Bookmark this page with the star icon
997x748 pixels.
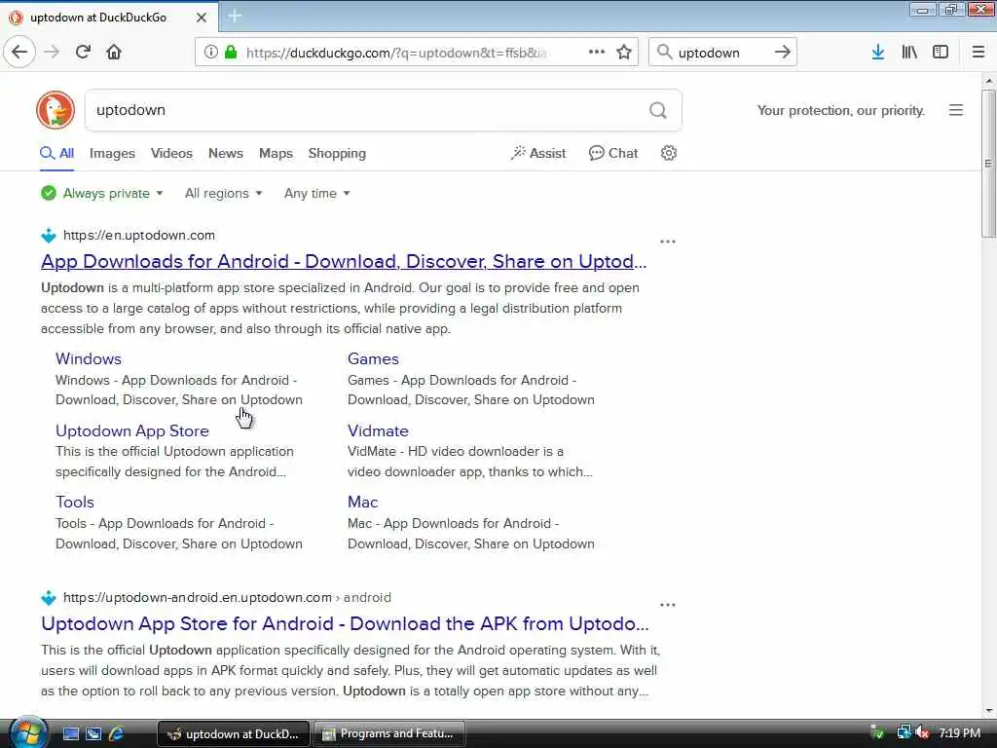624,53
